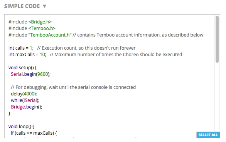Screen dimensions: 226x142
Task: Click the Bridge.h include line
Action: [30, 22]
